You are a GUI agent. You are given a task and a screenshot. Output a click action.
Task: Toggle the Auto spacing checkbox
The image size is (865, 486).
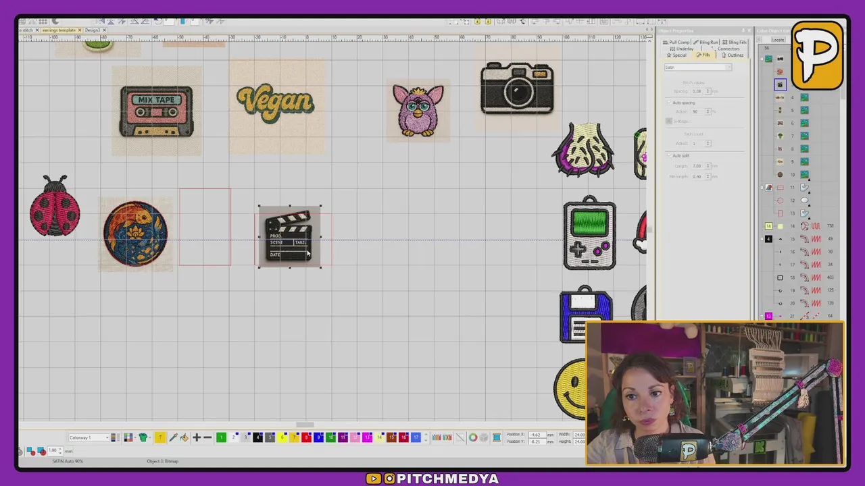(x=669, y=103)
